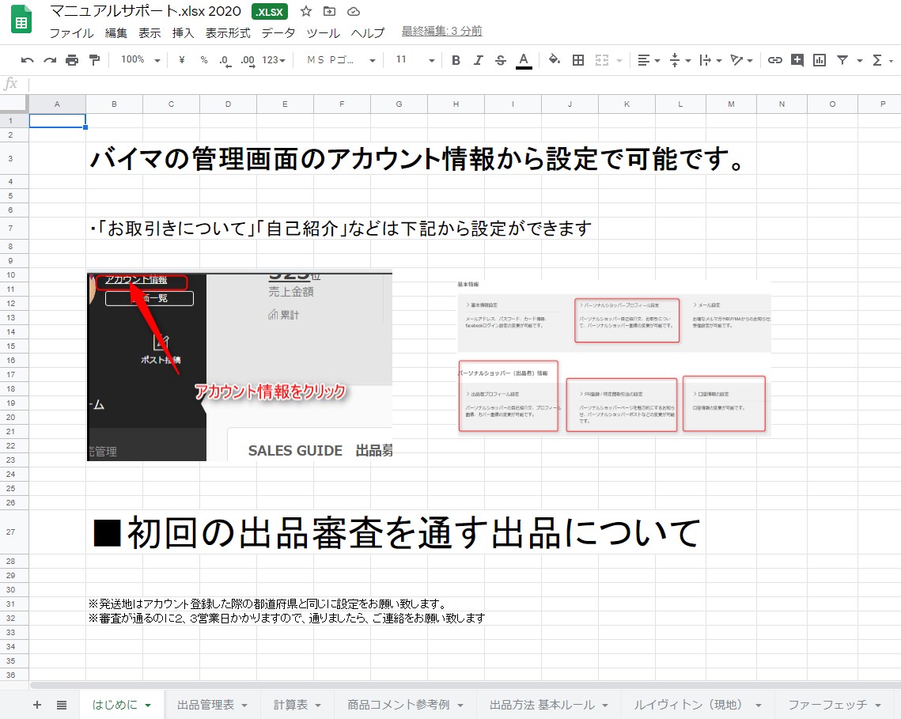Image resolution: width=901 pixels, height=719 pixels.
Task: Open the はじめに tab dropdown arrow
Action: (148, 706)
